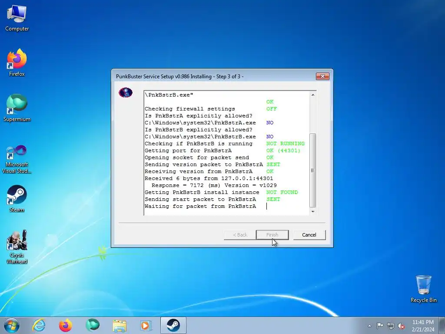
Task: Close the PunkBuster Service Setup window
Action: point(322,76)
